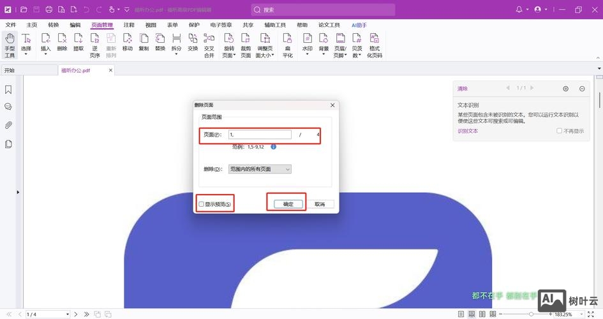Image resolution: width=603 pixels, height=319 pixels.
Task: Switch to continuous facing view mode
Action: pyautogui.click(x=493, y=314)
